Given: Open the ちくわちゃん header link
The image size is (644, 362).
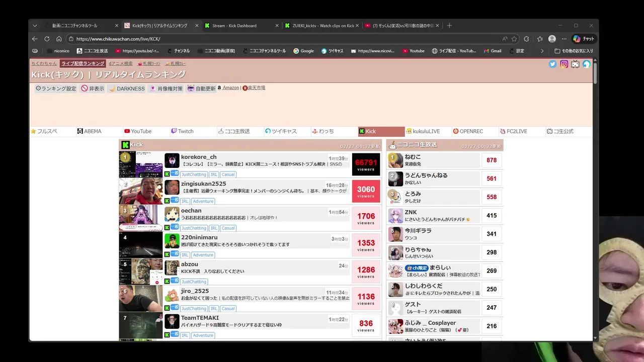Looking at the screenshot, I should click(x=44, y=63).
